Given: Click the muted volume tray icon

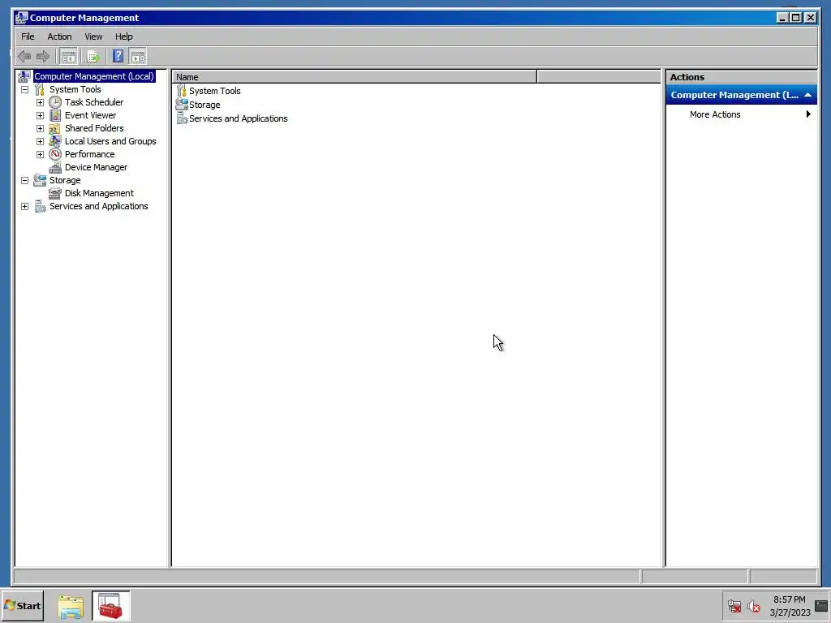Looking at the screenshot, I should 753,606.
